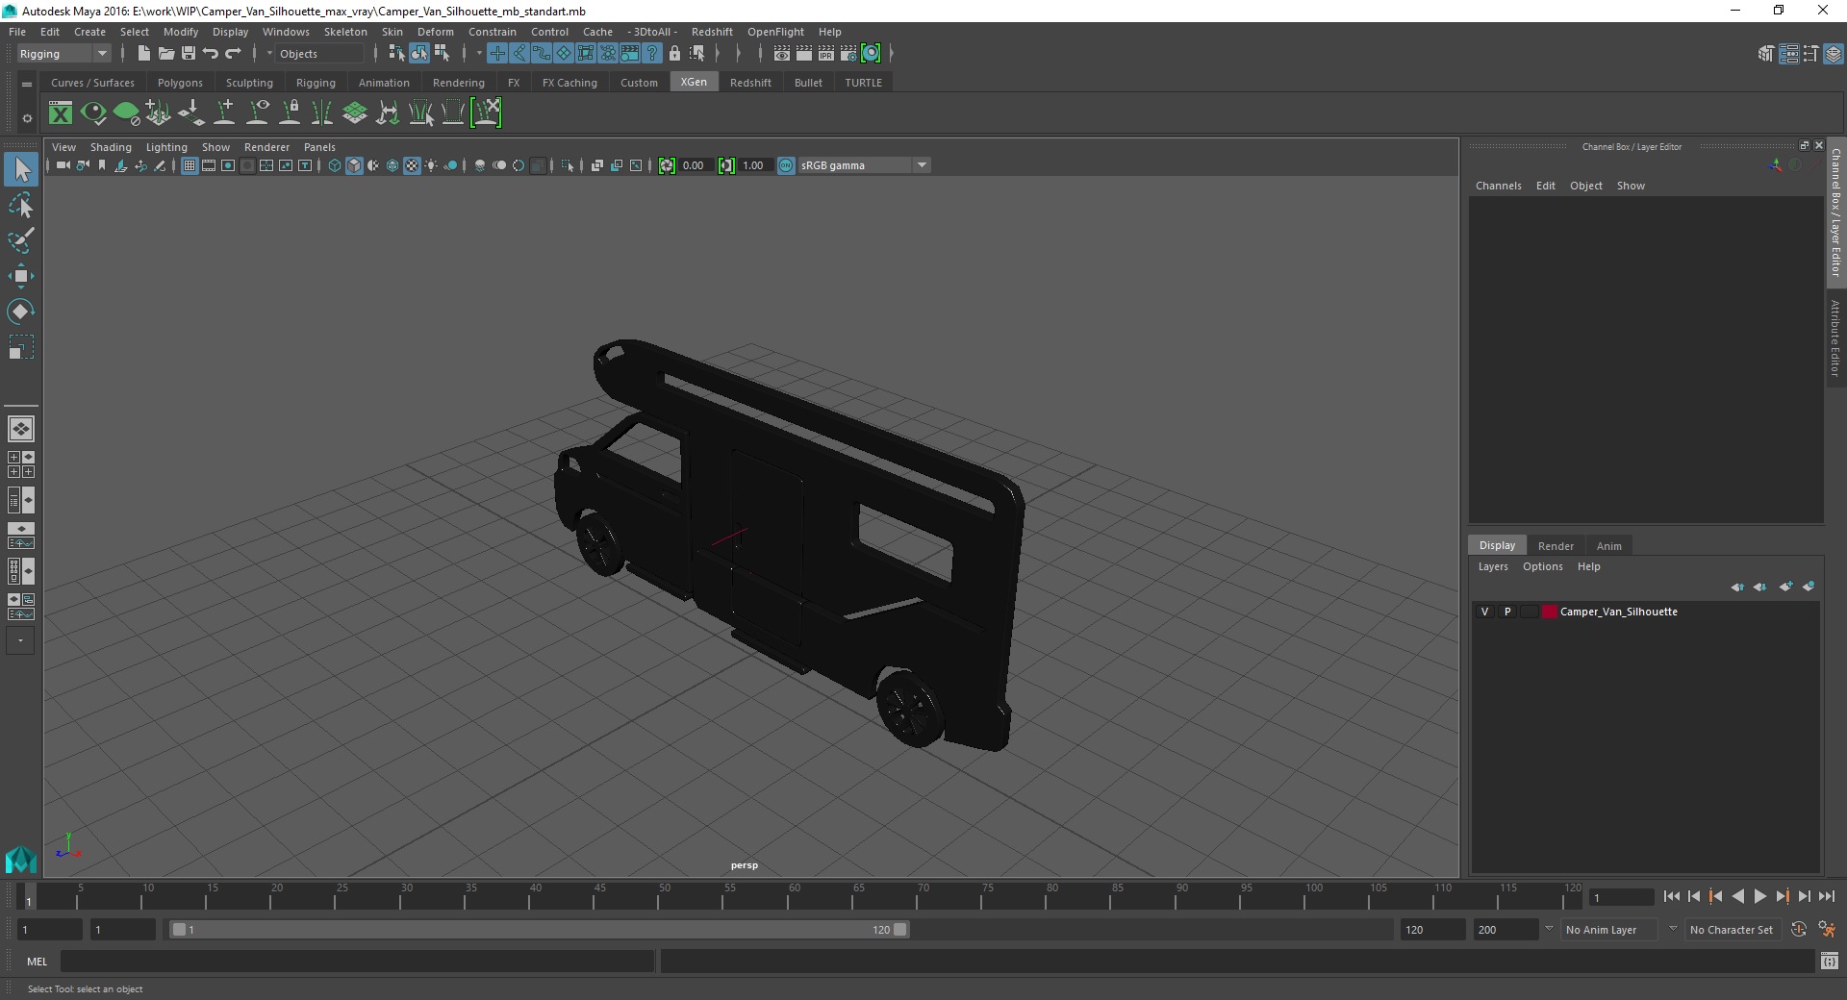
Task: Select the Lasso tool in the toolbox
Action: click(21, 206)
